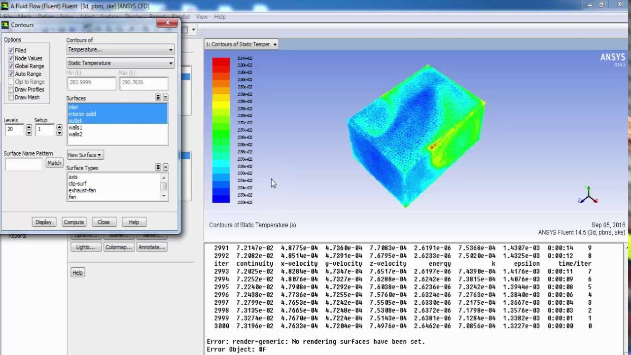Click the Display button in Contours dialog

(x=43, y=222)
